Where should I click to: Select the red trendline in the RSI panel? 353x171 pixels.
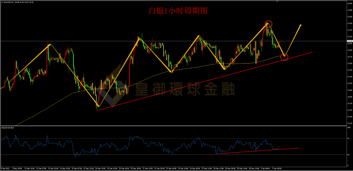pyautogui.click(x=258, y=151)
